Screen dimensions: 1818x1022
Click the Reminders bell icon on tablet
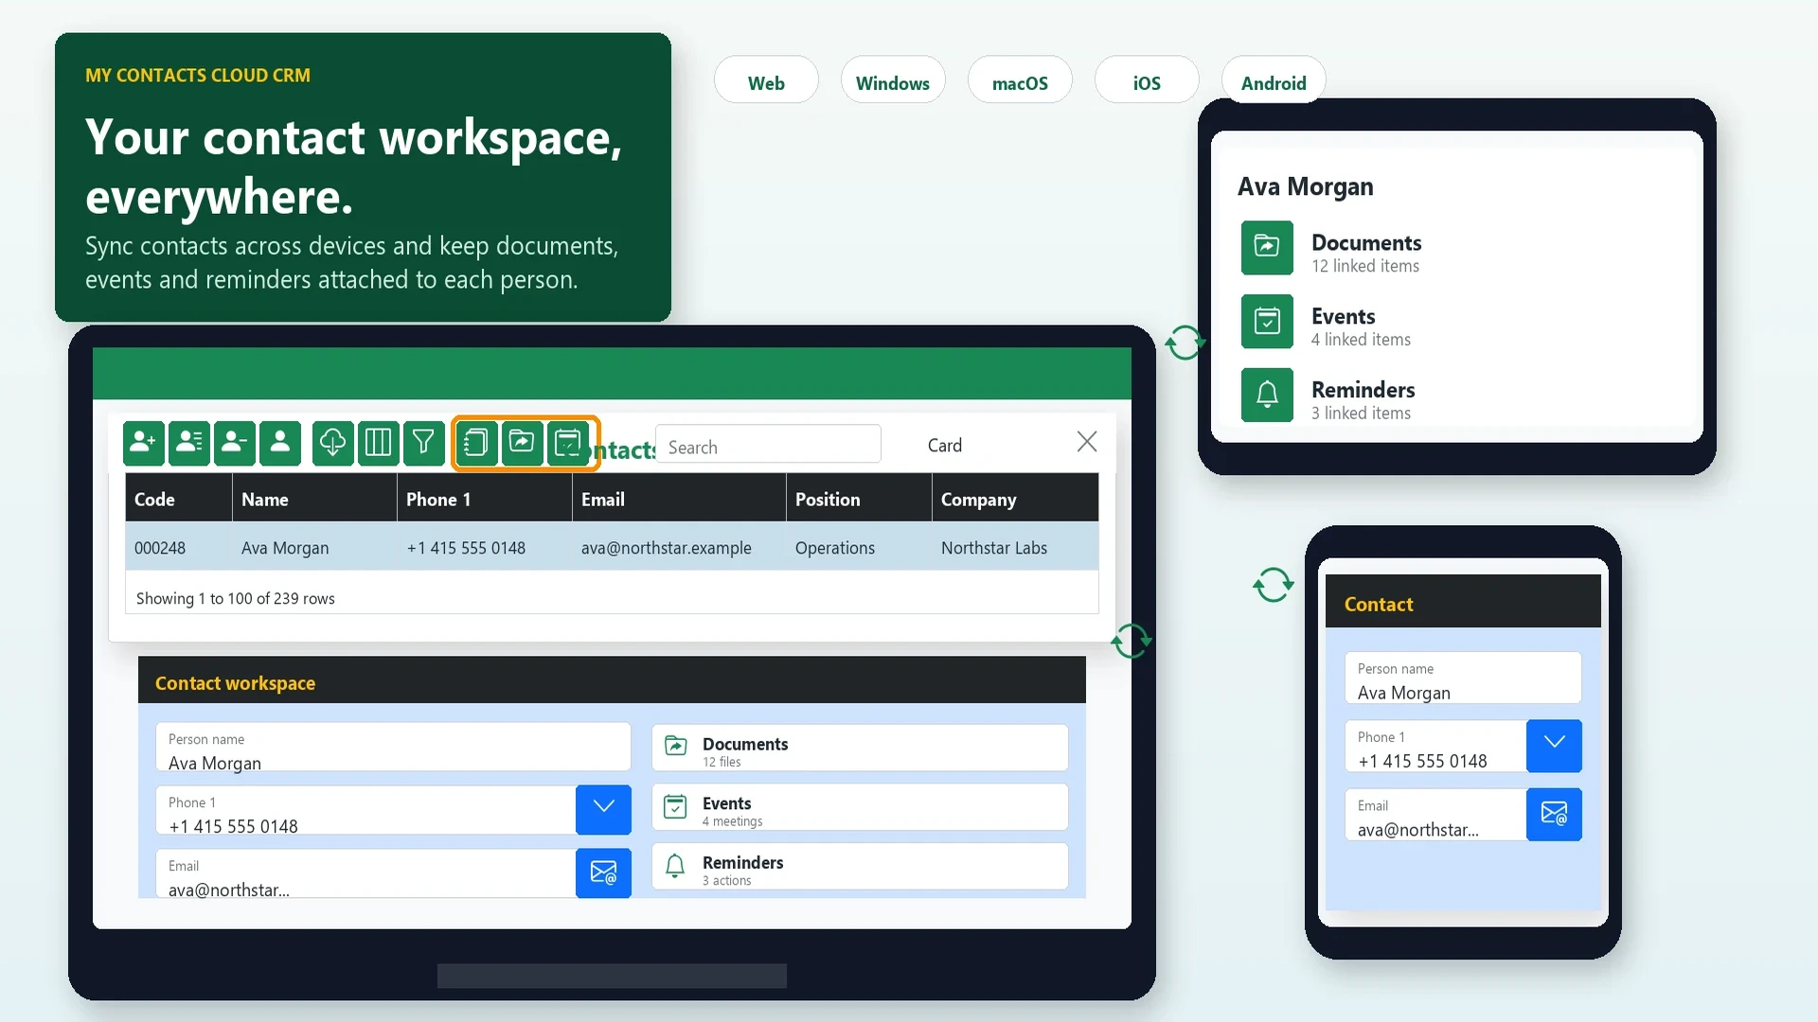coord(1267,395)
